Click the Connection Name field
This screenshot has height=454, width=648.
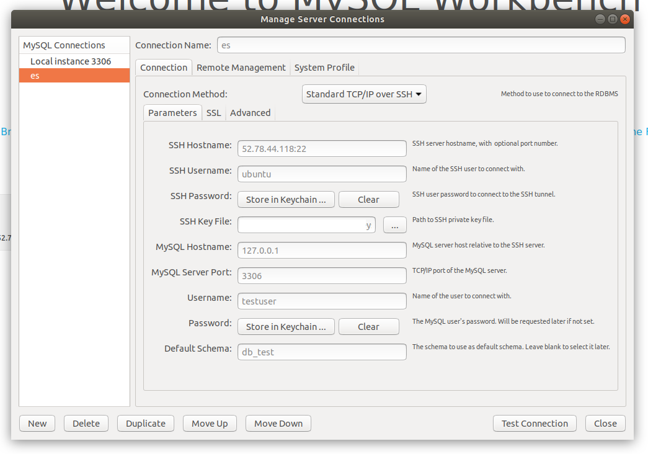(421, 45)
